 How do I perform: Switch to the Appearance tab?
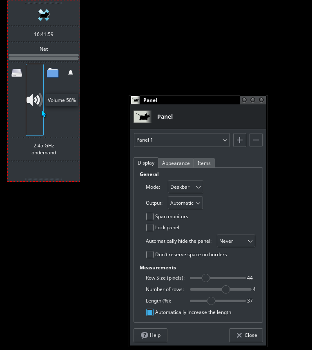coord(176,163)
